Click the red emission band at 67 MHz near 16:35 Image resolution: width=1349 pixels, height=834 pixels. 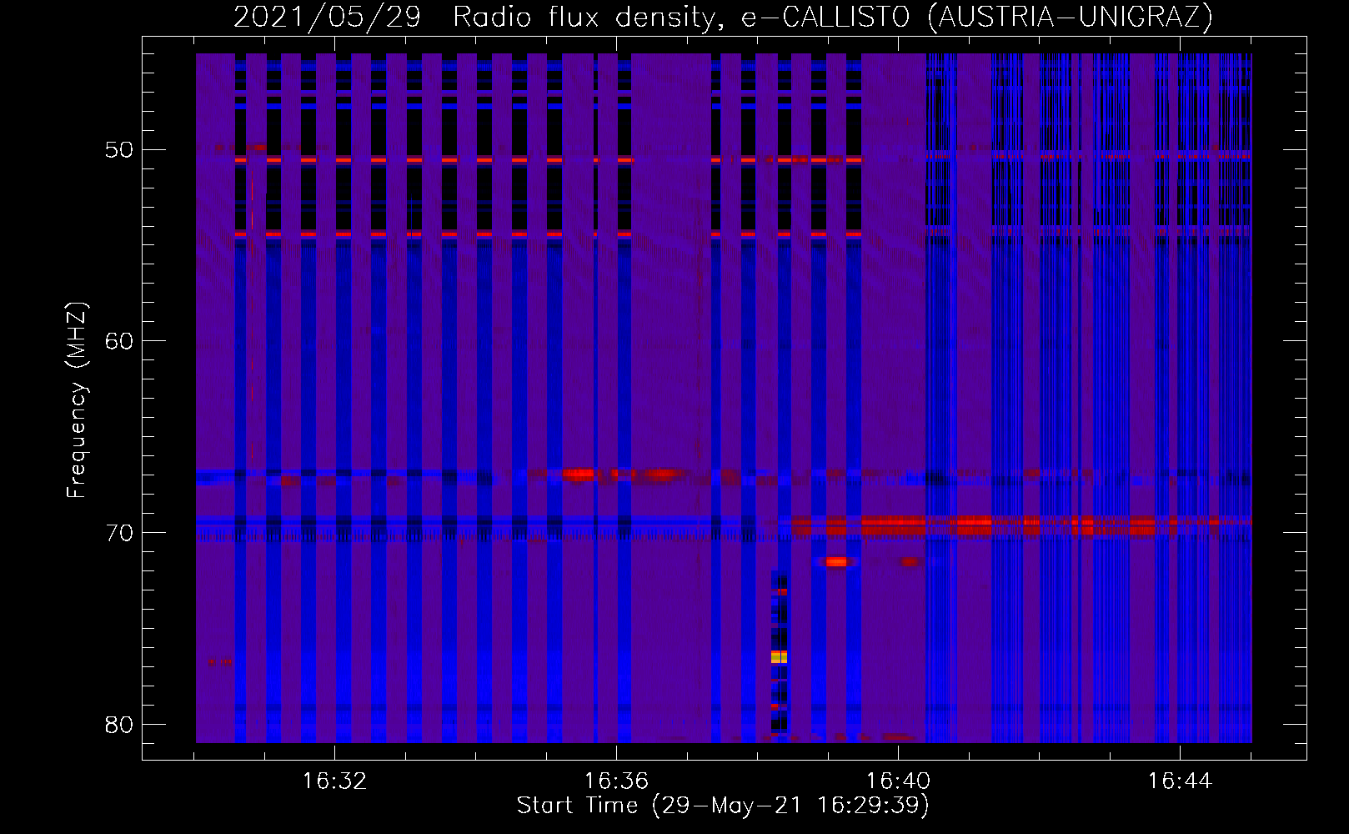tap(579, 475)
